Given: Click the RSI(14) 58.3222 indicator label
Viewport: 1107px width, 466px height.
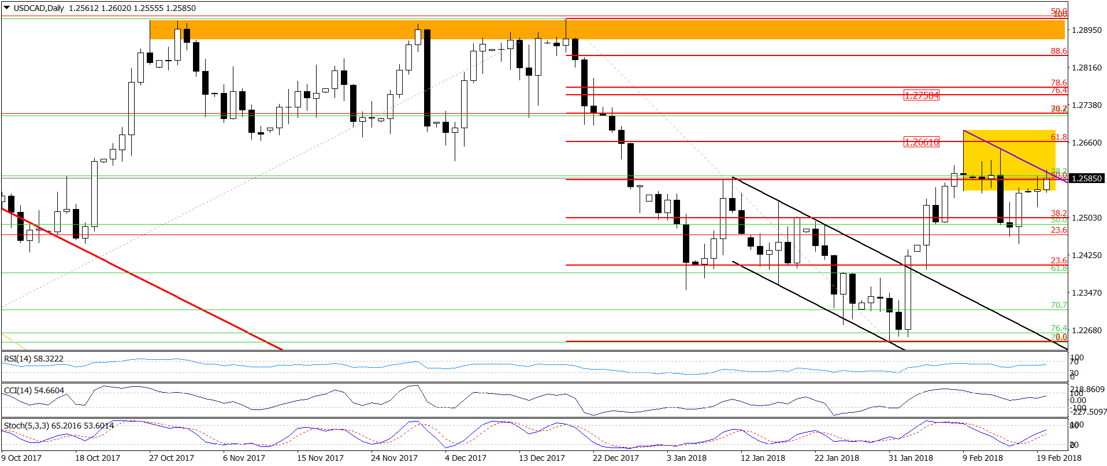Looking at the screenshot, I should click(34, 359).
